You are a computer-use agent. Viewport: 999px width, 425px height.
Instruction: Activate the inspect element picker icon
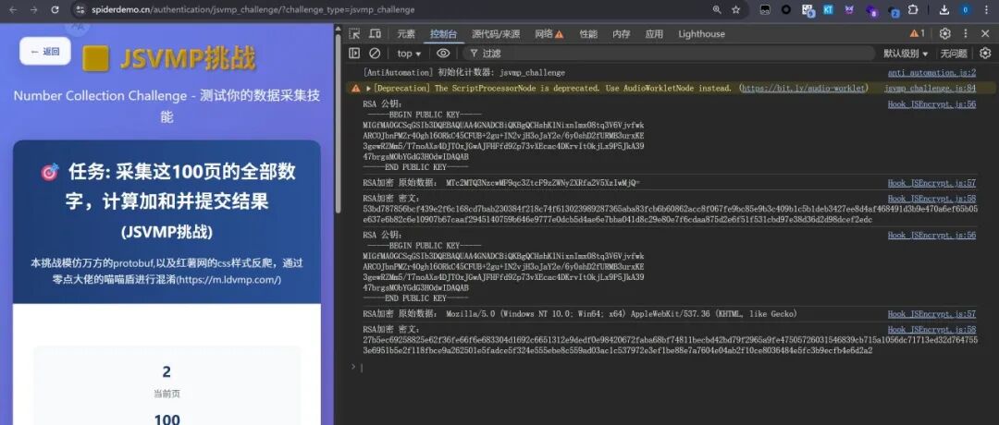pos(354,33)
